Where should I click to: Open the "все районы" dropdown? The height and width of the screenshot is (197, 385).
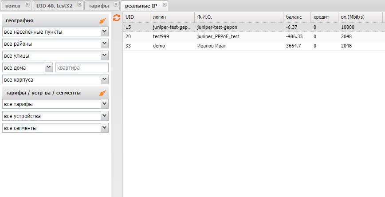pyautogui.click(x=104, y=44)
